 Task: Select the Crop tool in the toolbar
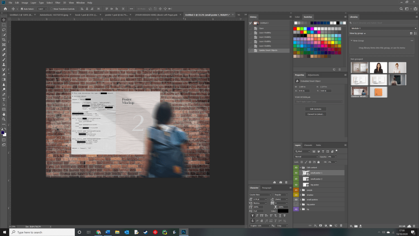4,39
